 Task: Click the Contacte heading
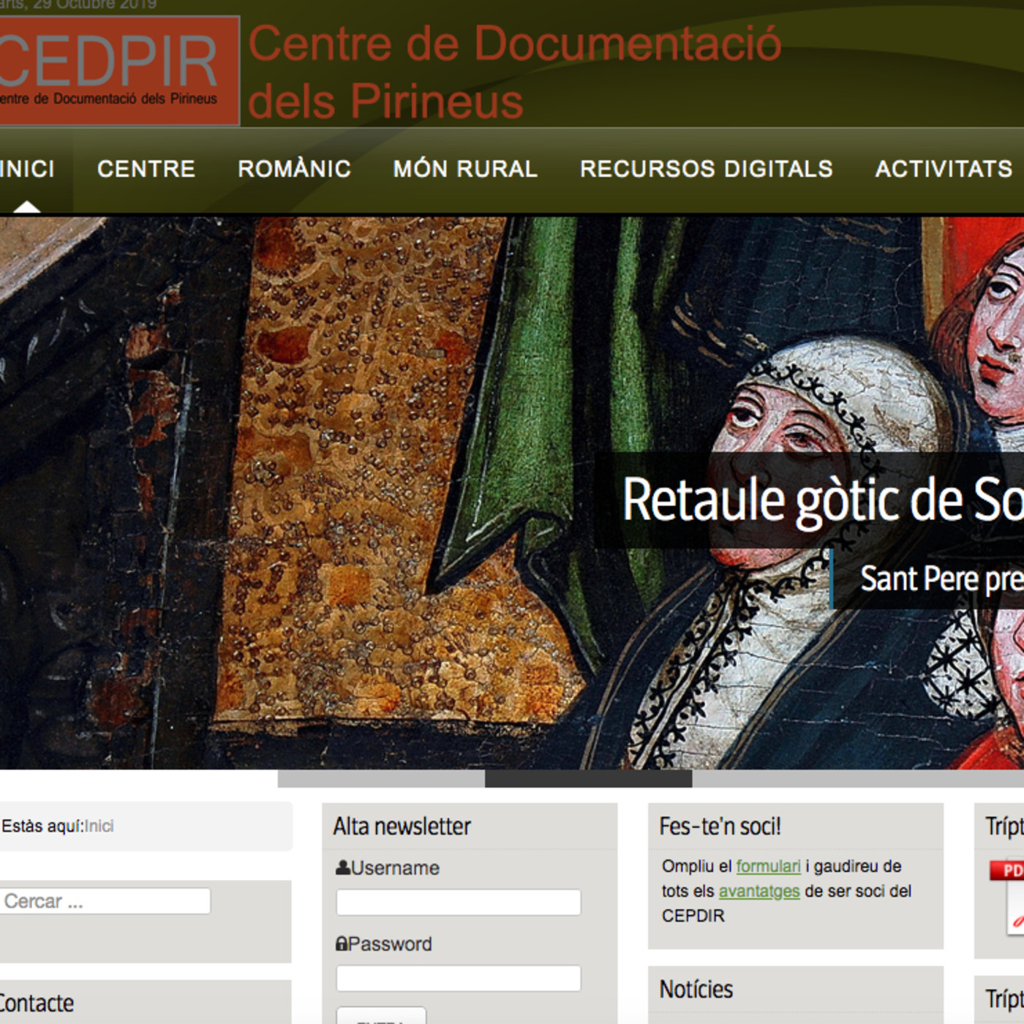coord(37,1003)
